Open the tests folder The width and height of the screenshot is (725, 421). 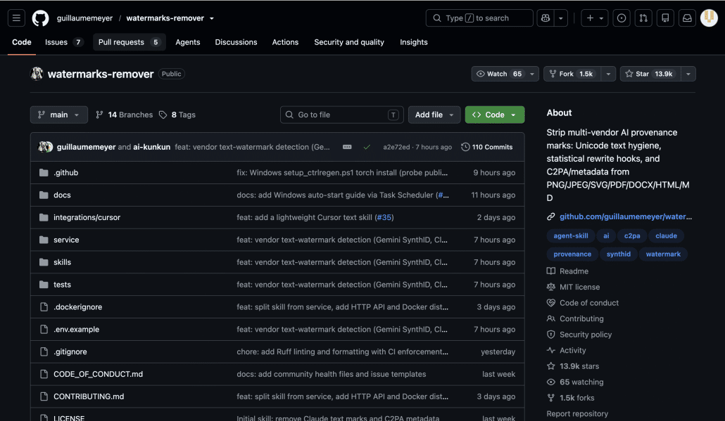(62, 285)
